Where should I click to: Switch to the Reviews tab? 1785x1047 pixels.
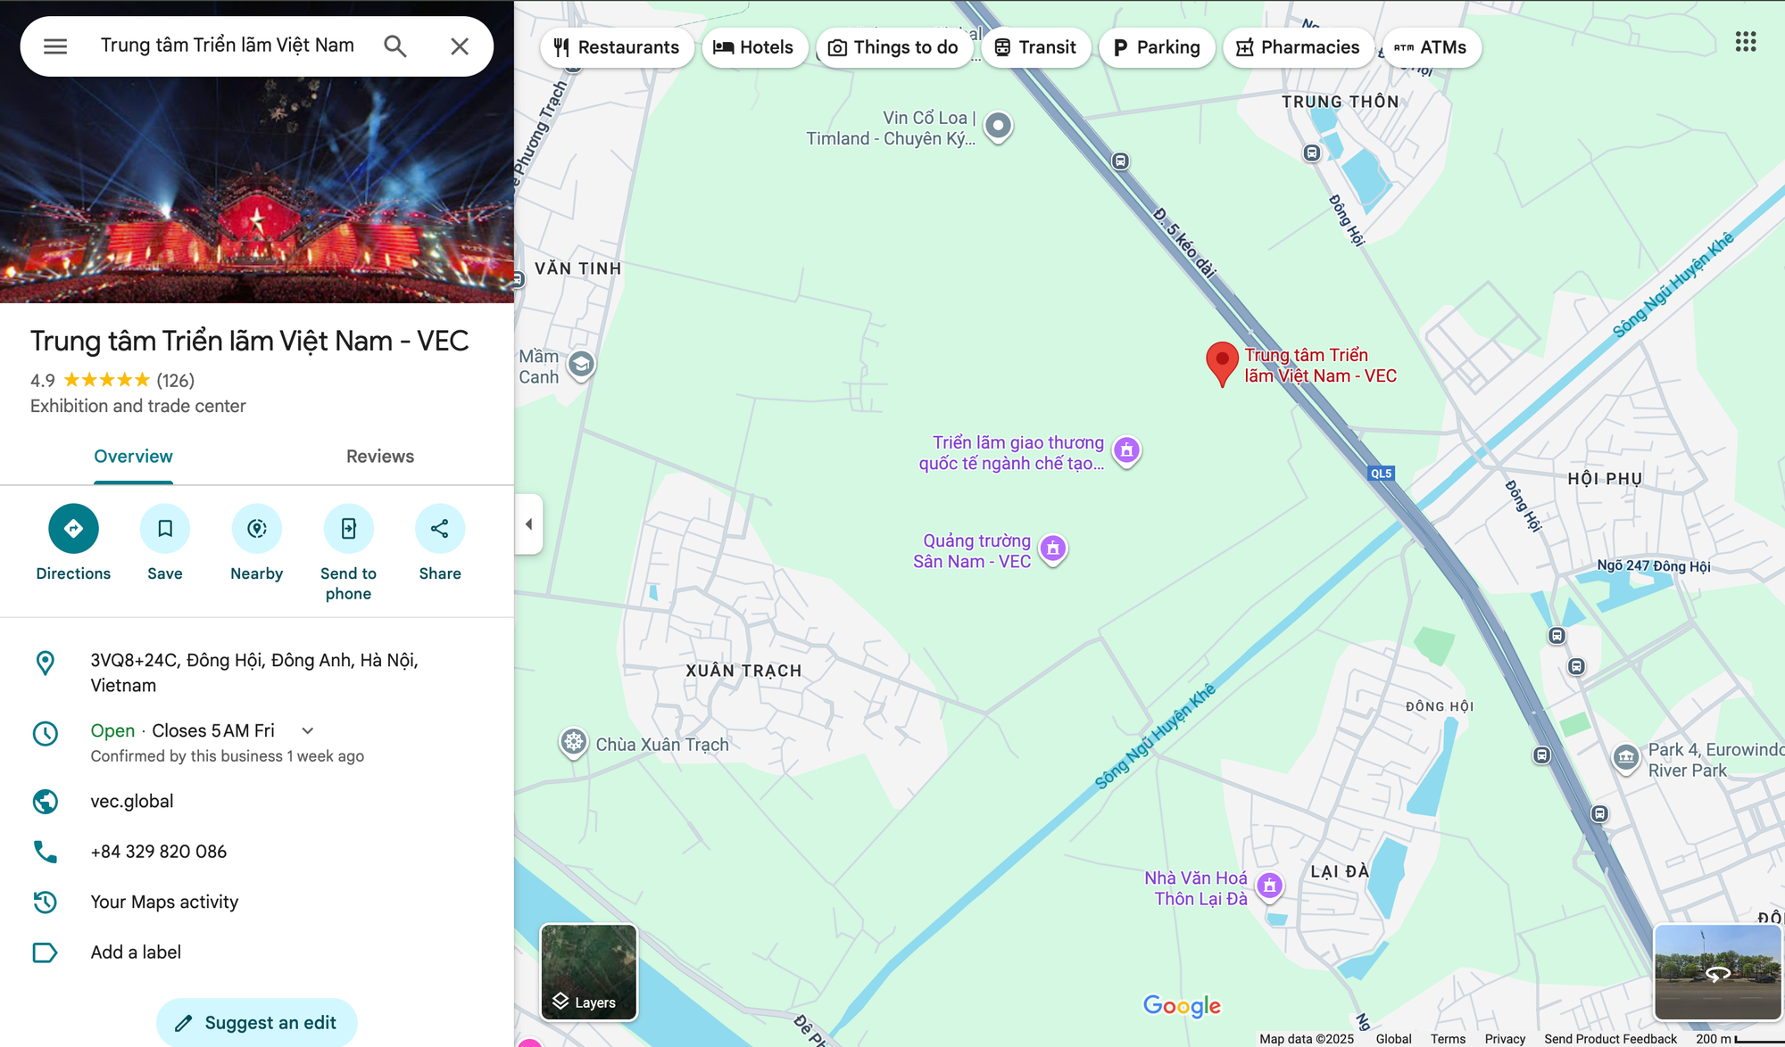point(380,457)
